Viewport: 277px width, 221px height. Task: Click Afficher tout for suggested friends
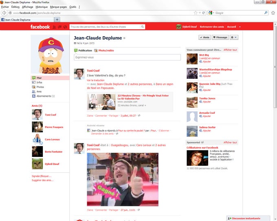pyautogui.click(x=230, y=50)
